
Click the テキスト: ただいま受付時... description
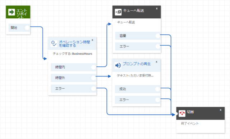(135, 75)
